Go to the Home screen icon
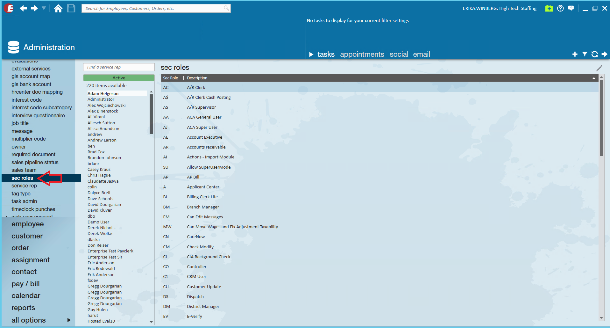The width and height of the screenshot is (610, 328). click(x=58, y=8)
